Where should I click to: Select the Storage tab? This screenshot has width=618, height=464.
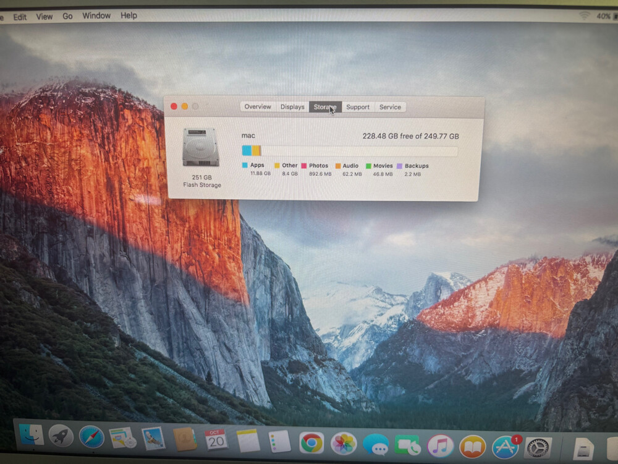point(325,107)
